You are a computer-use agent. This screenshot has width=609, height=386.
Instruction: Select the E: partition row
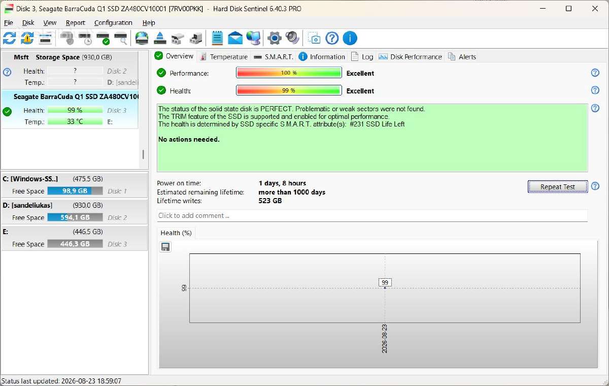[74, 238]
